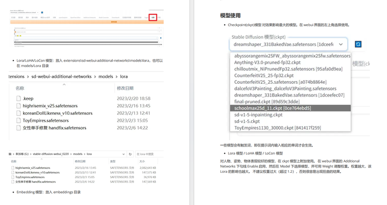Viewport: 387px width, 205px height.
Task: Click date 2023/2/16 13:45 in upper list
Action: tap(133, 106)
